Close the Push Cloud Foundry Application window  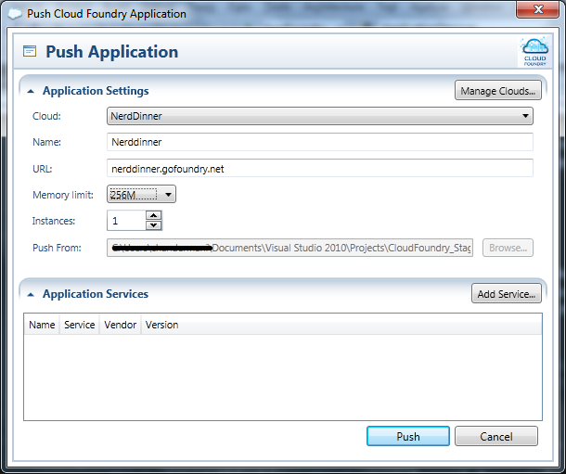pos(537,9)
